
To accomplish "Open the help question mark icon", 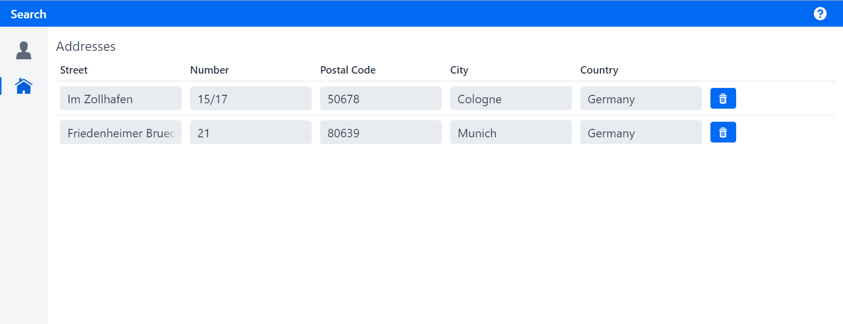I will coord(820,14).
